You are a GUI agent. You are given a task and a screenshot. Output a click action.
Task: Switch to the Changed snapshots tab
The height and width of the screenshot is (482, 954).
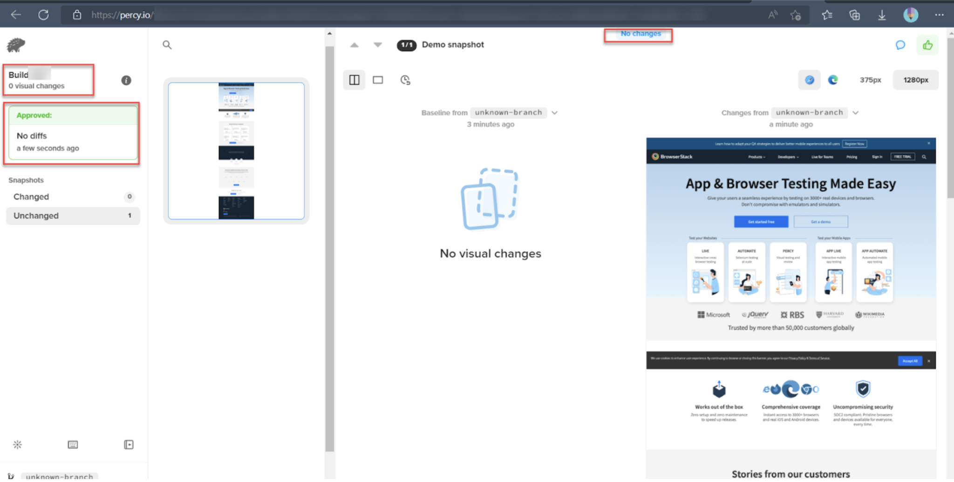[73, 197]
